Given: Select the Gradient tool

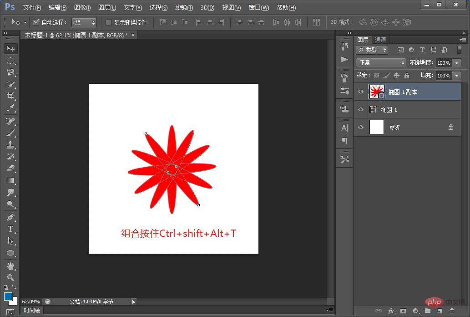Looking at the screenshot, I should (10, 180).
